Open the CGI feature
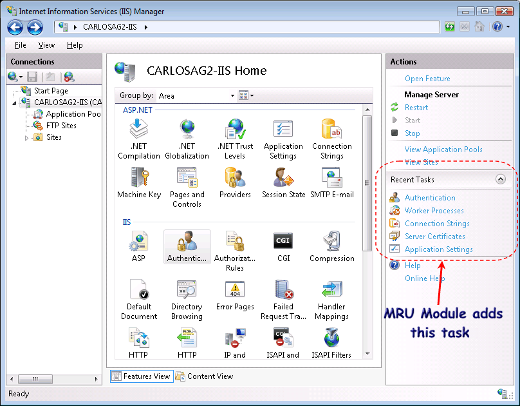The width and height of the screenshot is (520, 406). coord(283,247)
